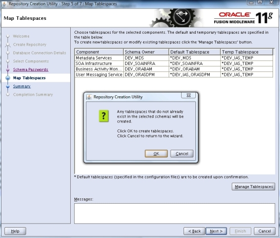Open *DEV_ORABAM default tablespace cell
Image resolution: width=280 pixels, height=238 pixels.
pyautogui.click(x=194, y=69)
